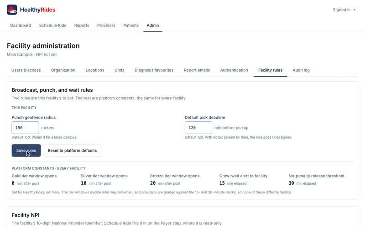365x228 pixels.
Task: Click the 'meters' unit text
Action: point(48,128)
